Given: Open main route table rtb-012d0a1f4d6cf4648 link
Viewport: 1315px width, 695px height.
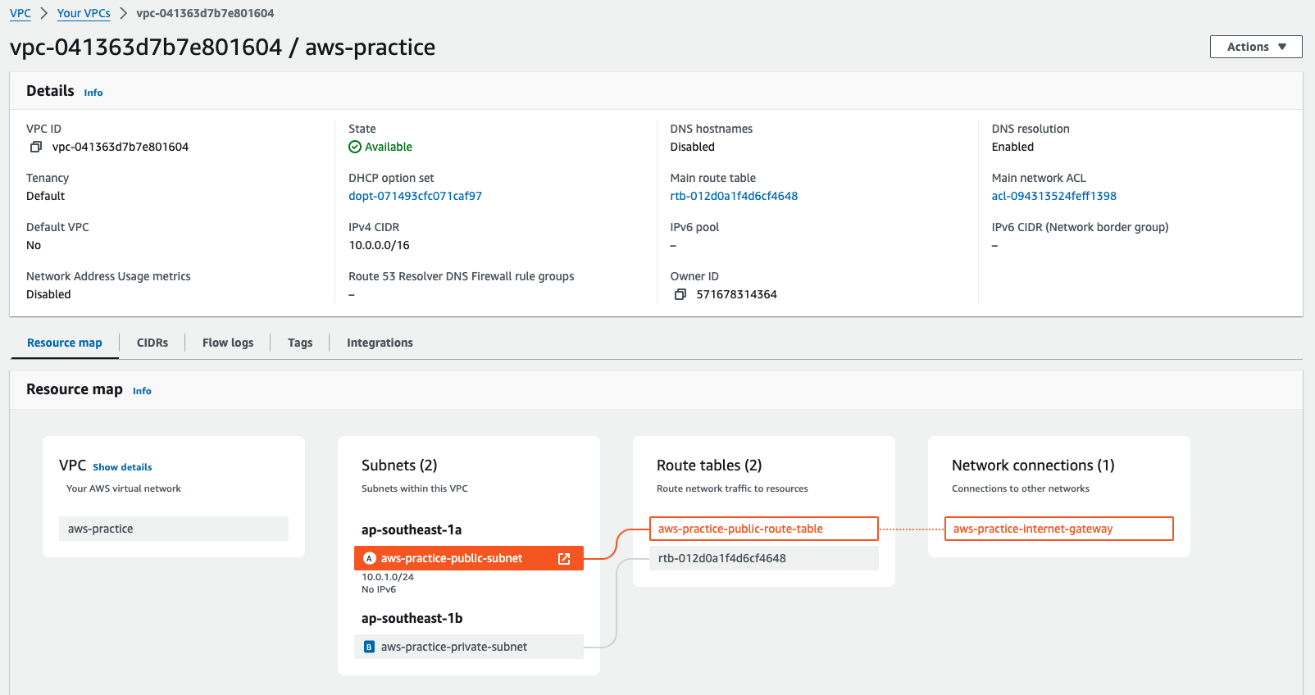Looking at the screenshot, I should 734,196.
